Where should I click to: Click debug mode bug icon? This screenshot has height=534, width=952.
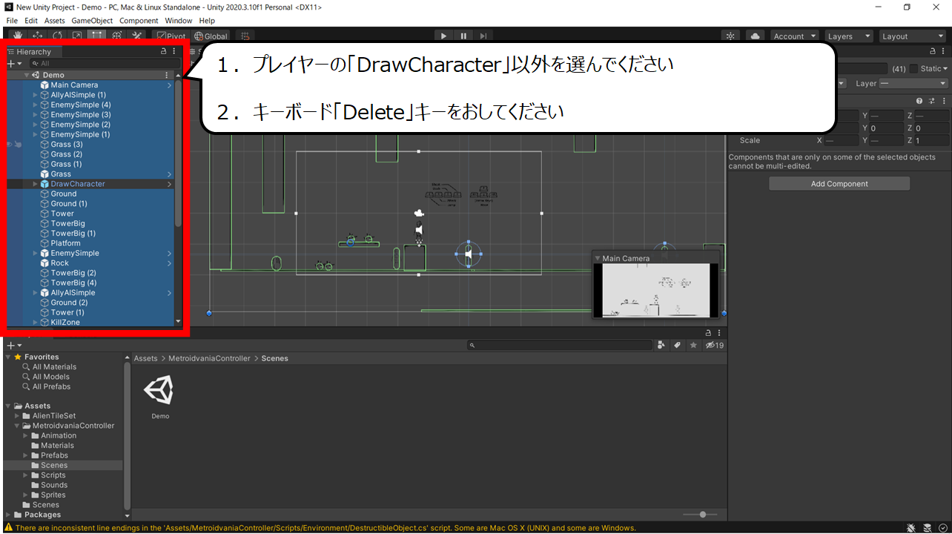pos(910,527)
